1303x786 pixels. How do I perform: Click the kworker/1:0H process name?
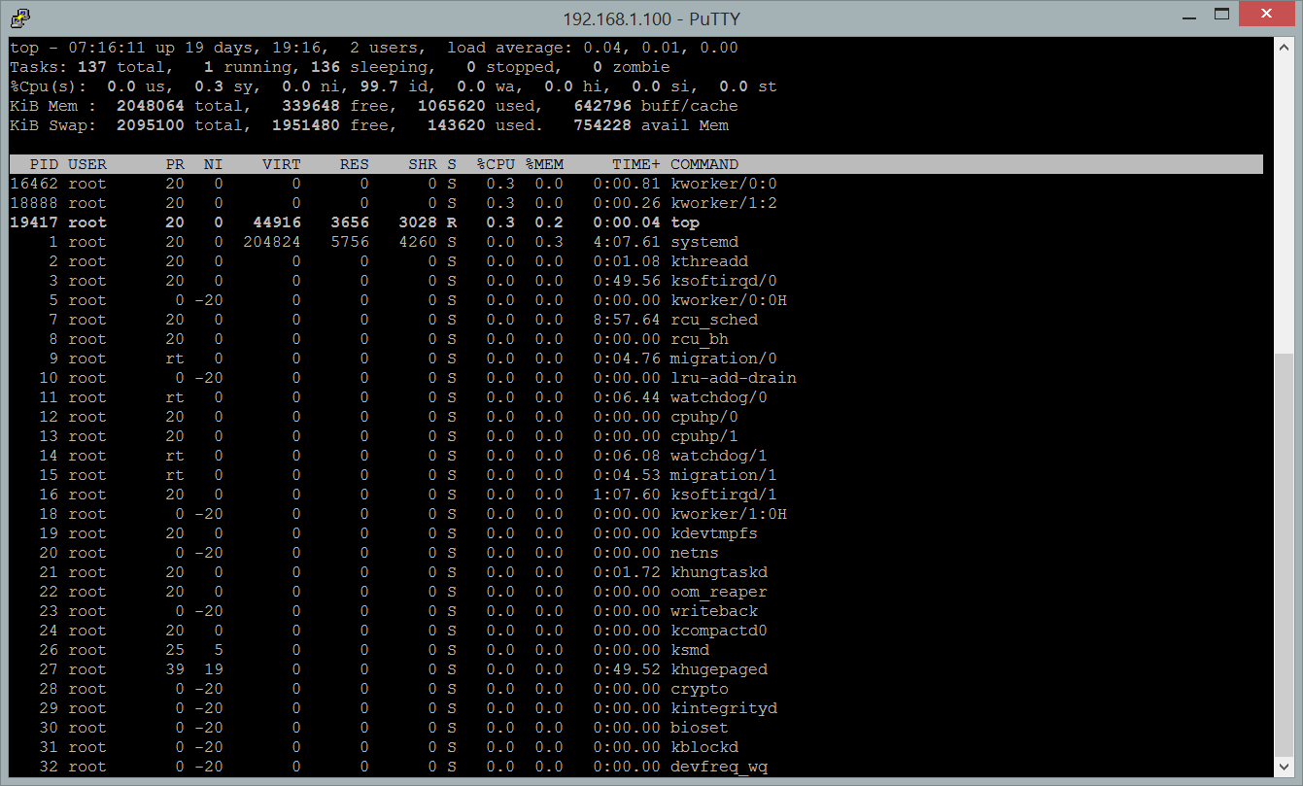729,514
